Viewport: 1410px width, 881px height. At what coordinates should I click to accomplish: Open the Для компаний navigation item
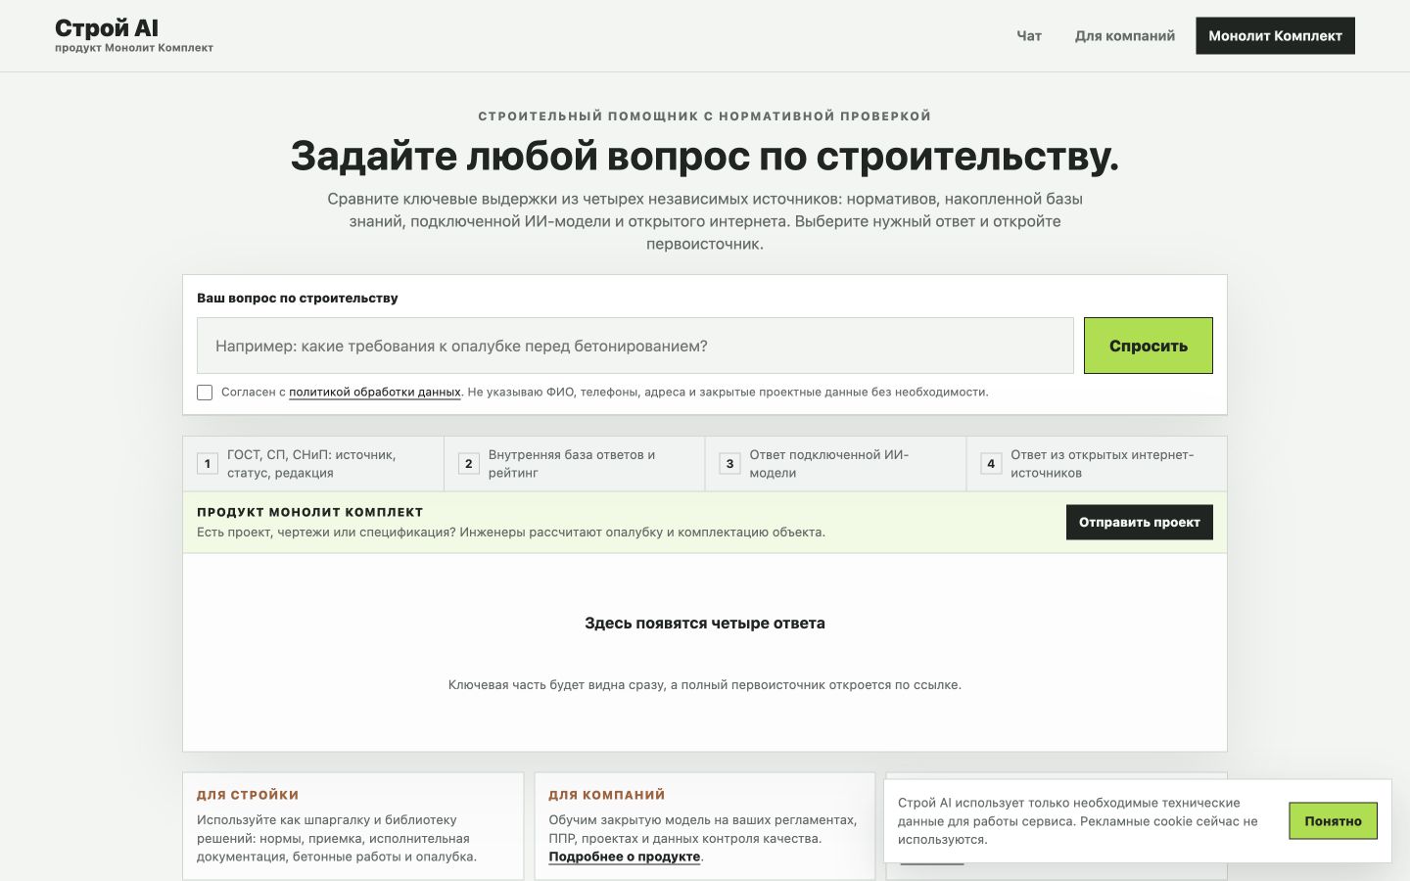[1125, 35]
